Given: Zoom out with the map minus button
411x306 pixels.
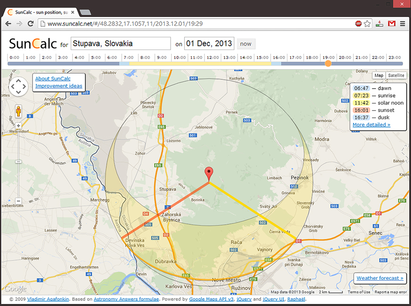Looking at the screenshot, I should click(18, 201).
